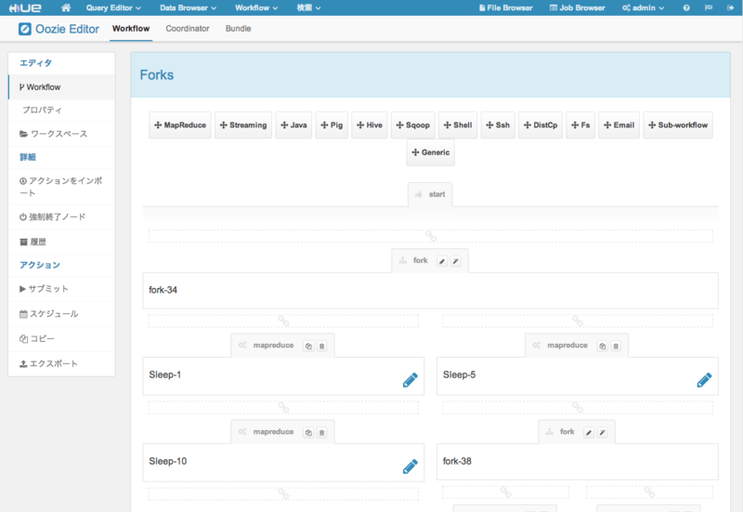Click the link icon below Sleep-1
This screenshot has height=512, width=743.
pos(283,407)
